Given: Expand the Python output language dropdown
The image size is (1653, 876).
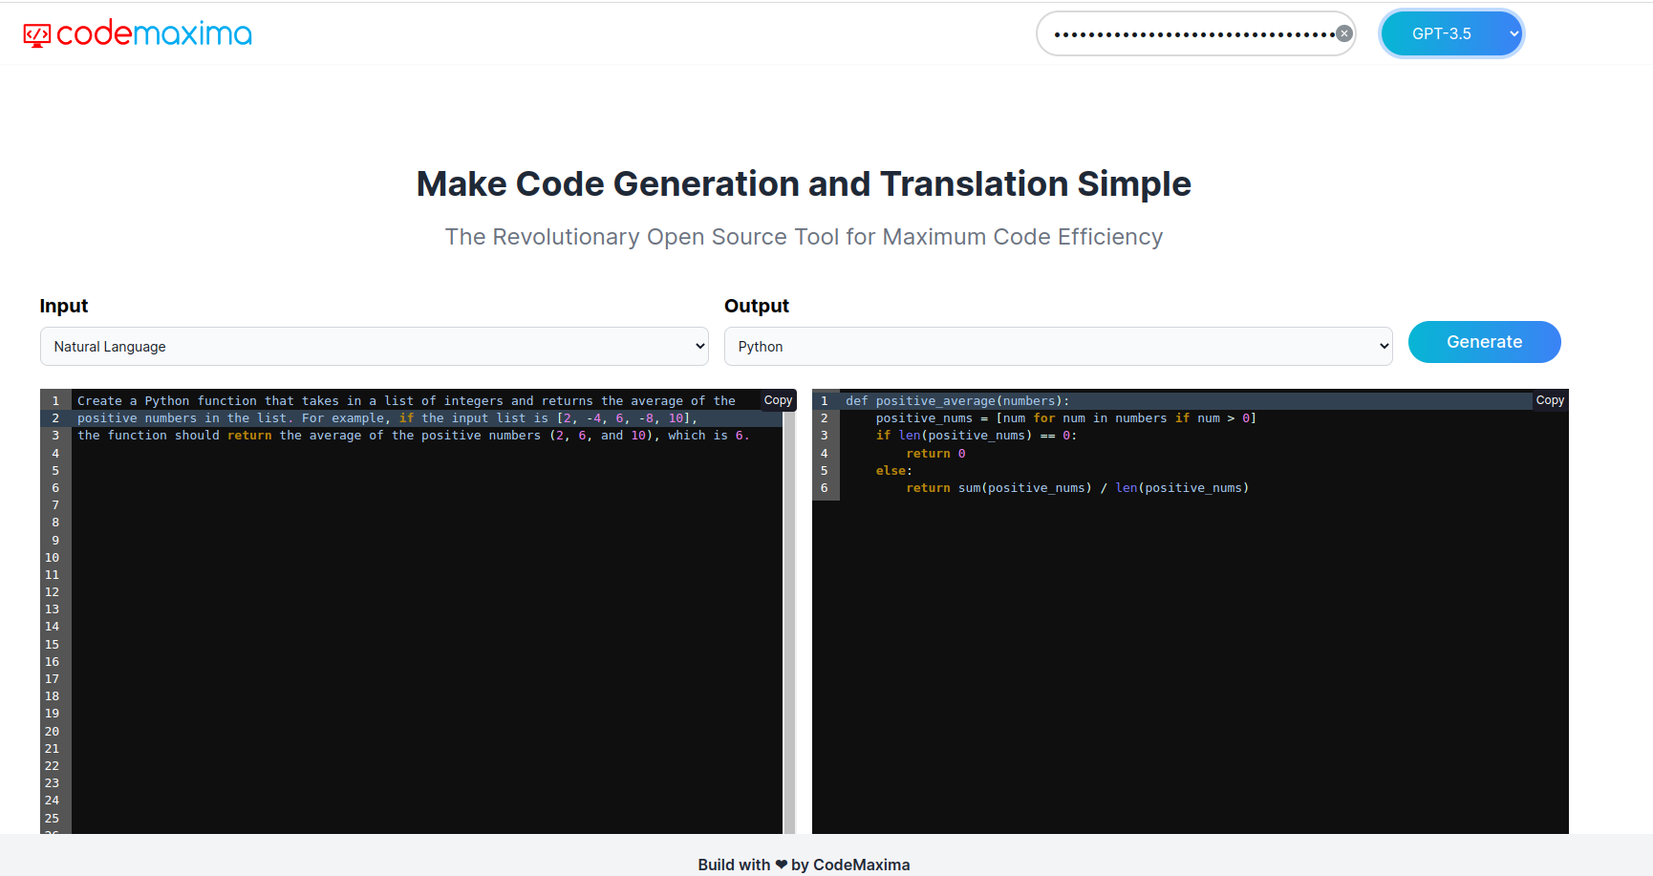Looking at the screenshot, I should point(1058,347).
